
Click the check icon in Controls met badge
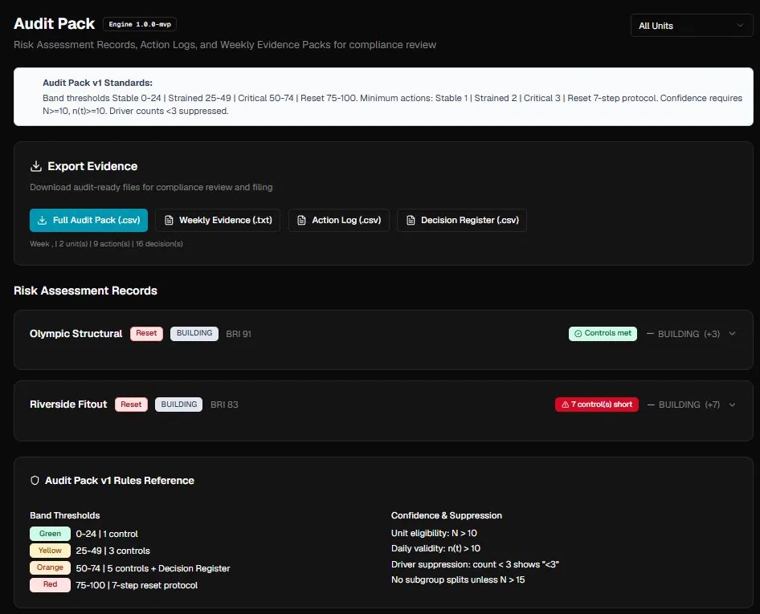point(578,334)
